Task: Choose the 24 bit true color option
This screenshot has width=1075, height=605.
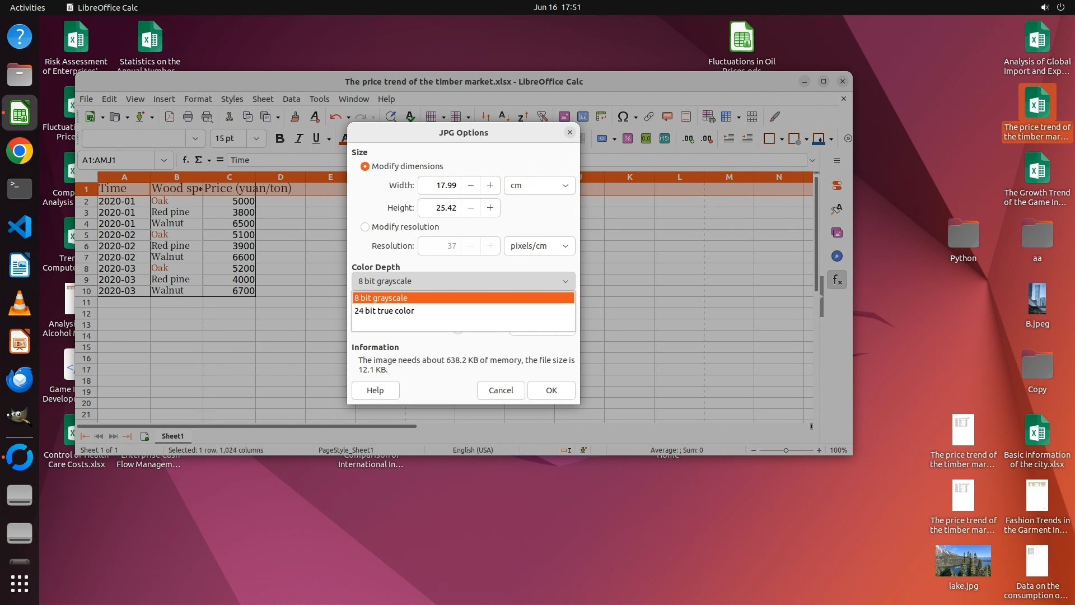Action: [384, 311]
